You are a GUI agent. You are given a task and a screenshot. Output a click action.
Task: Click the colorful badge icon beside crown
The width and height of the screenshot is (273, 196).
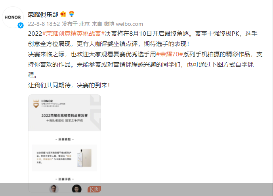pyautogui.click(x=72, y=14)
